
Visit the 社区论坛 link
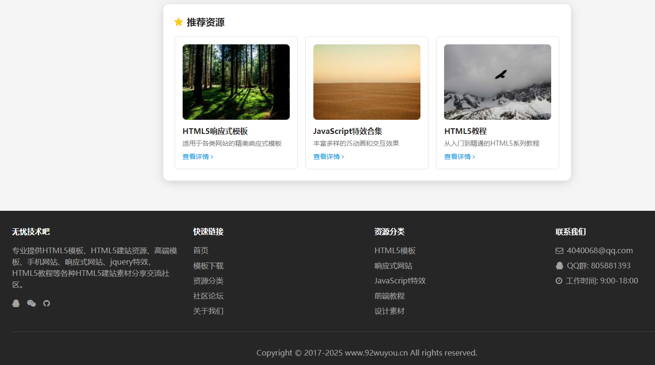pos(208,296)
